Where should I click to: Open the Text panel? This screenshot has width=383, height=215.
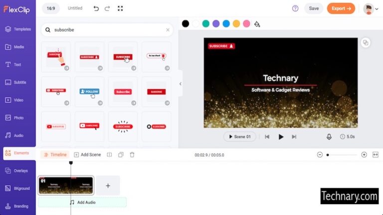13,65
